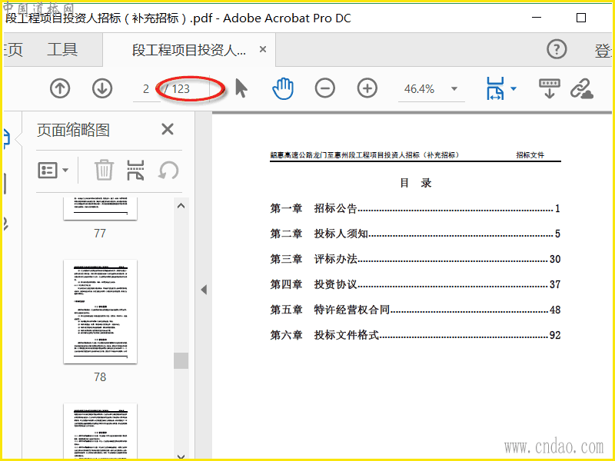Select the page 77 thumbnail
Image resolution: width=615 pixels, height=461 pixels.
point(101,208)
